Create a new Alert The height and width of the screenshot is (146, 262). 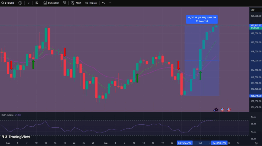click(76, 3)
